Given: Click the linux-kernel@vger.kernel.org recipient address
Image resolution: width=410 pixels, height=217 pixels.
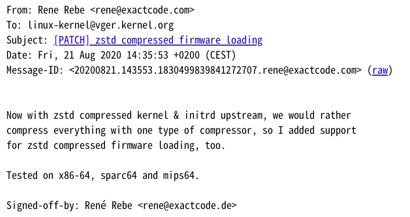Looking at the screenshot, I should 100,25.
